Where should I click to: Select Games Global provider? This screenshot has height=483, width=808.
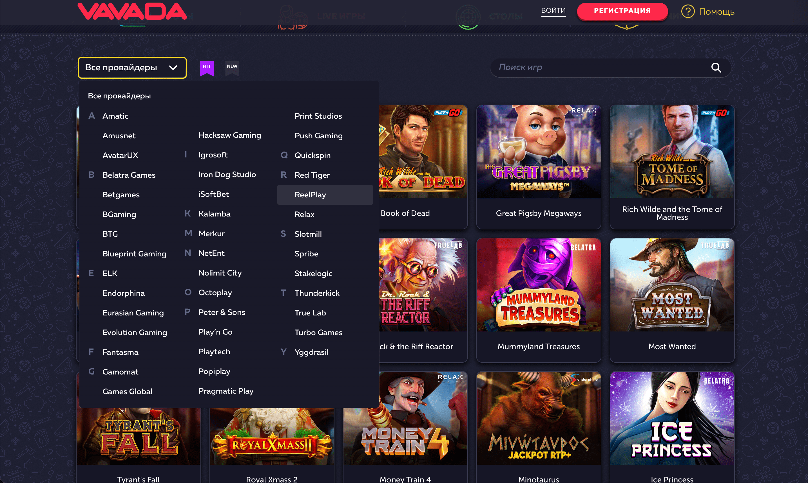127,392
